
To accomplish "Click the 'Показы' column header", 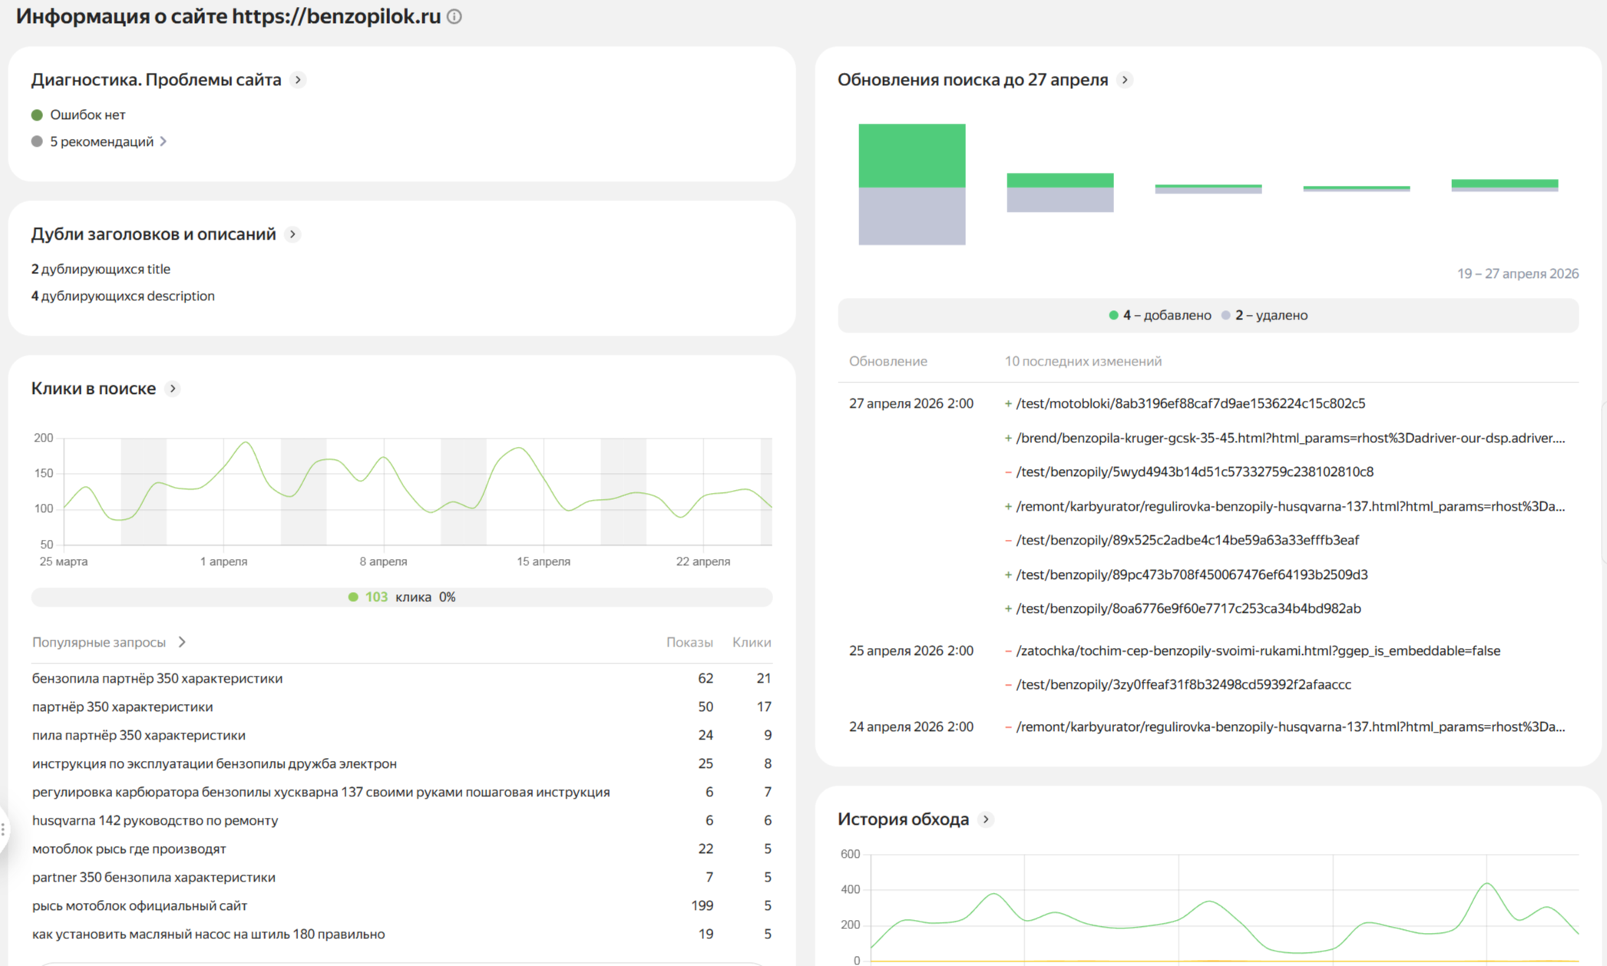I will click(689, 642).
